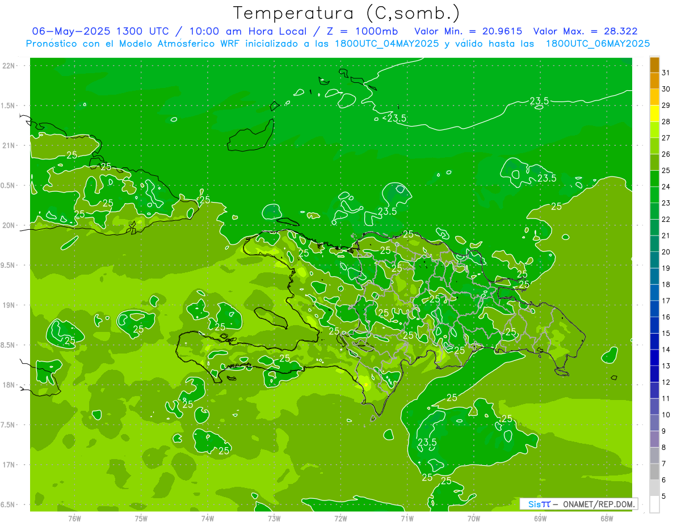
Task: Click the "16" label on the color scale
Action: tap(666, 317)
